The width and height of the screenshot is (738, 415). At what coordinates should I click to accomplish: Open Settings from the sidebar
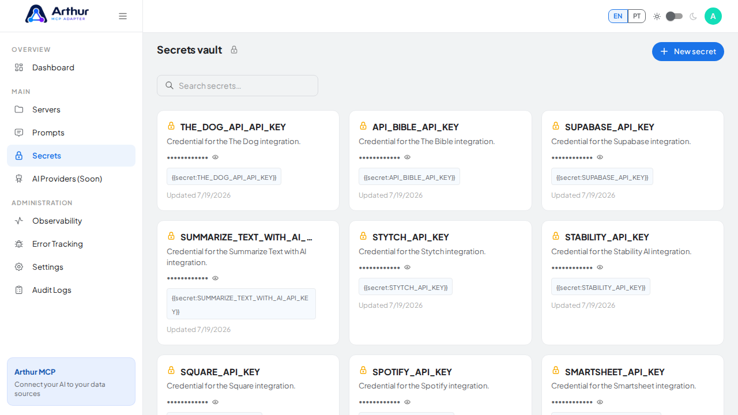[x=71, y=267]
